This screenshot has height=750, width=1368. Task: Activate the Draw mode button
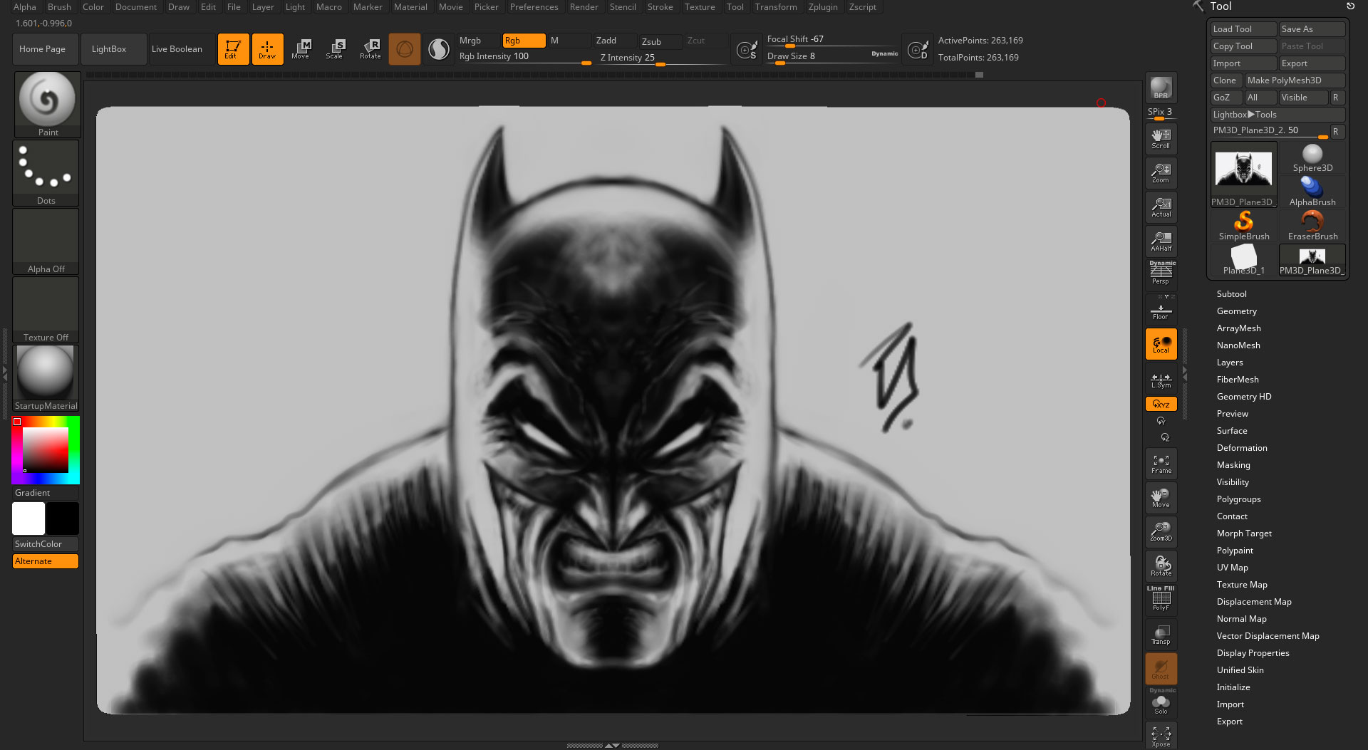(x=267, y=49)
